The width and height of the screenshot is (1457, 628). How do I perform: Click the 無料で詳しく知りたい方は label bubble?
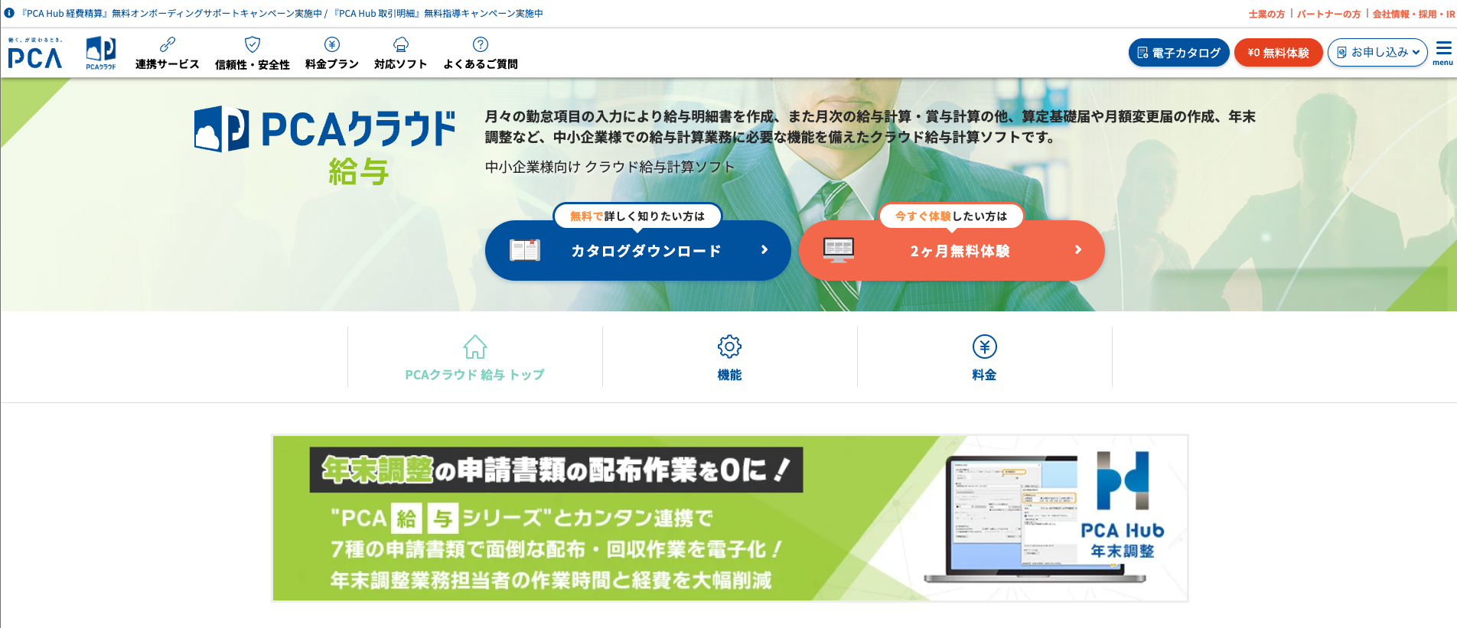point(637,216)
